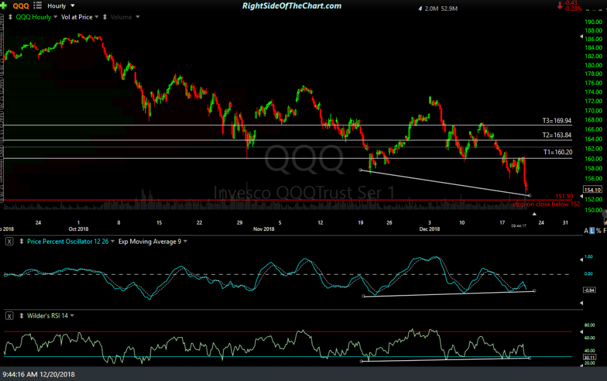Select the QQQ Hourly chart label
607x381 pixels.
33,16
